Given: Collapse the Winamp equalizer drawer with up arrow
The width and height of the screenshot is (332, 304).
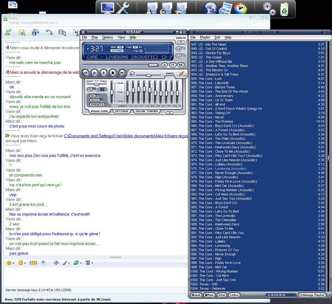Looking at the screenshot, I should click(170, 113).
